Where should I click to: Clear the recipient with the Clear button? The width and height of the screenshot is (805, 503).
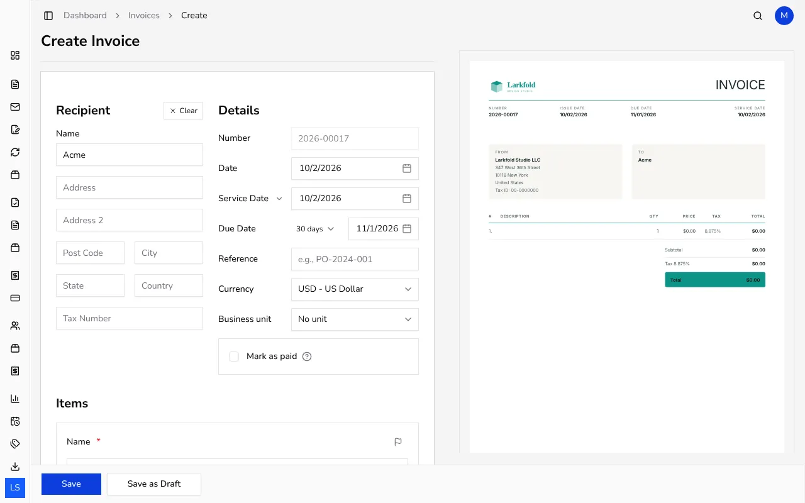click(183, 111)
